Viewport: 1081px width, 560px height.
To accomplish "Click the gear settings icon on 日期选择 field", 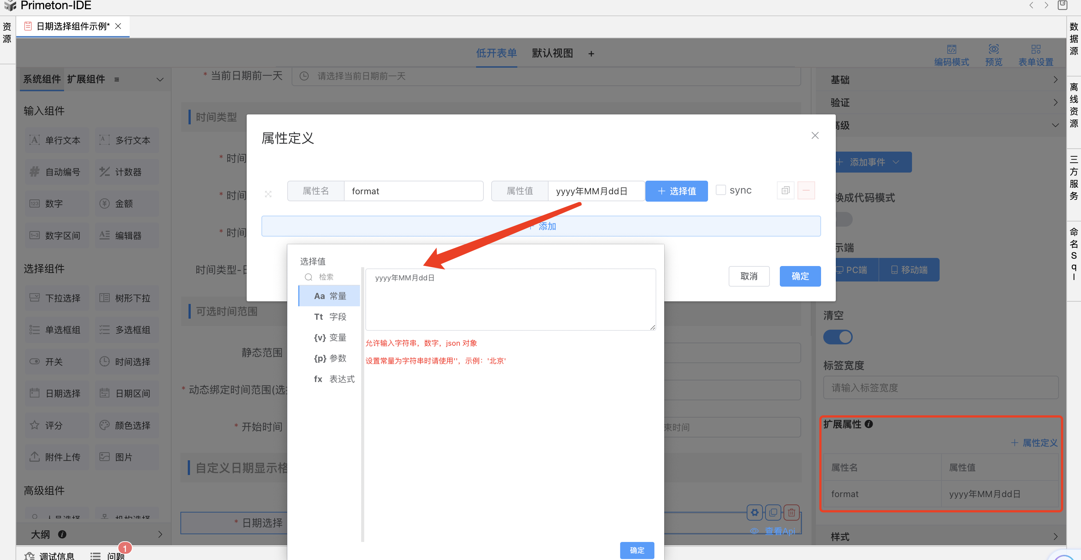I will 754,512.
